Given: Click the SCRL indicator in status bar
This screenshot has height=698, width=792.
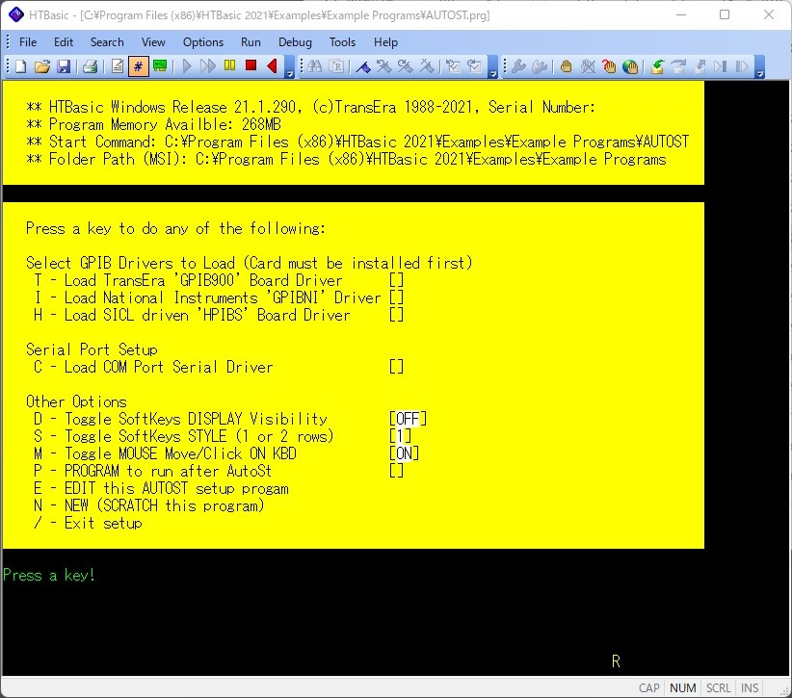Looking at the screenshot, I should [x=718, y=688].
